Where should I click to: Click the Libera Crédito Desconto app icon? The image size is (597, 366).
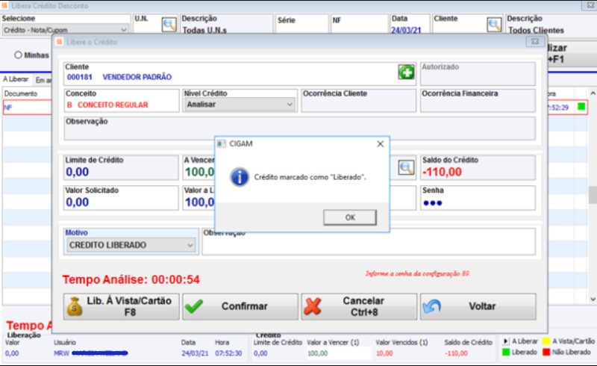[4, 5]
